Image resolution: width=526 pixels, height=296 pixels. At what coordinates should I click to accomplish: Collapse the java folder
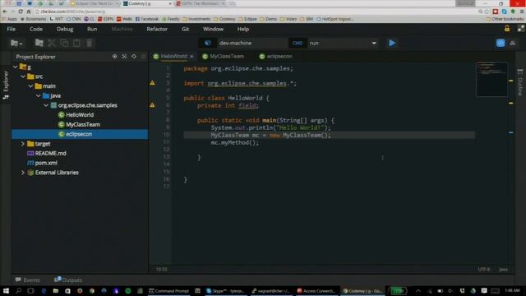[x=39, y=95]
